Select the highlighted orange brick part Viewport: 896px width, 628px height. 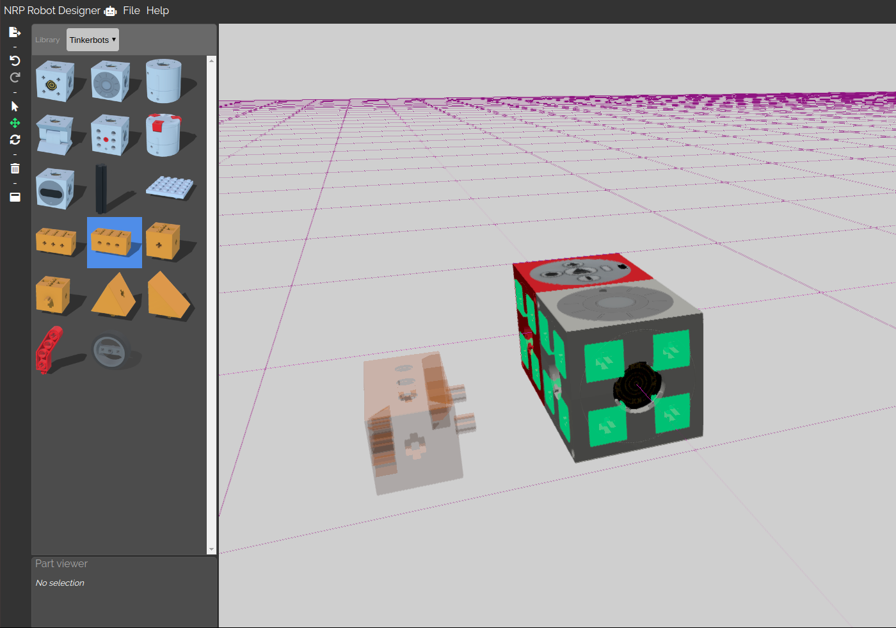pos(115,243)
